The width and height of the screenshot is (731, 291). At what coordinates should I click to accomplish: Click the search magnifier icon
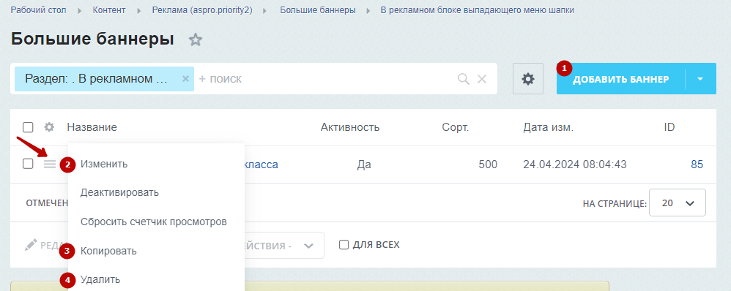[464, 79]
